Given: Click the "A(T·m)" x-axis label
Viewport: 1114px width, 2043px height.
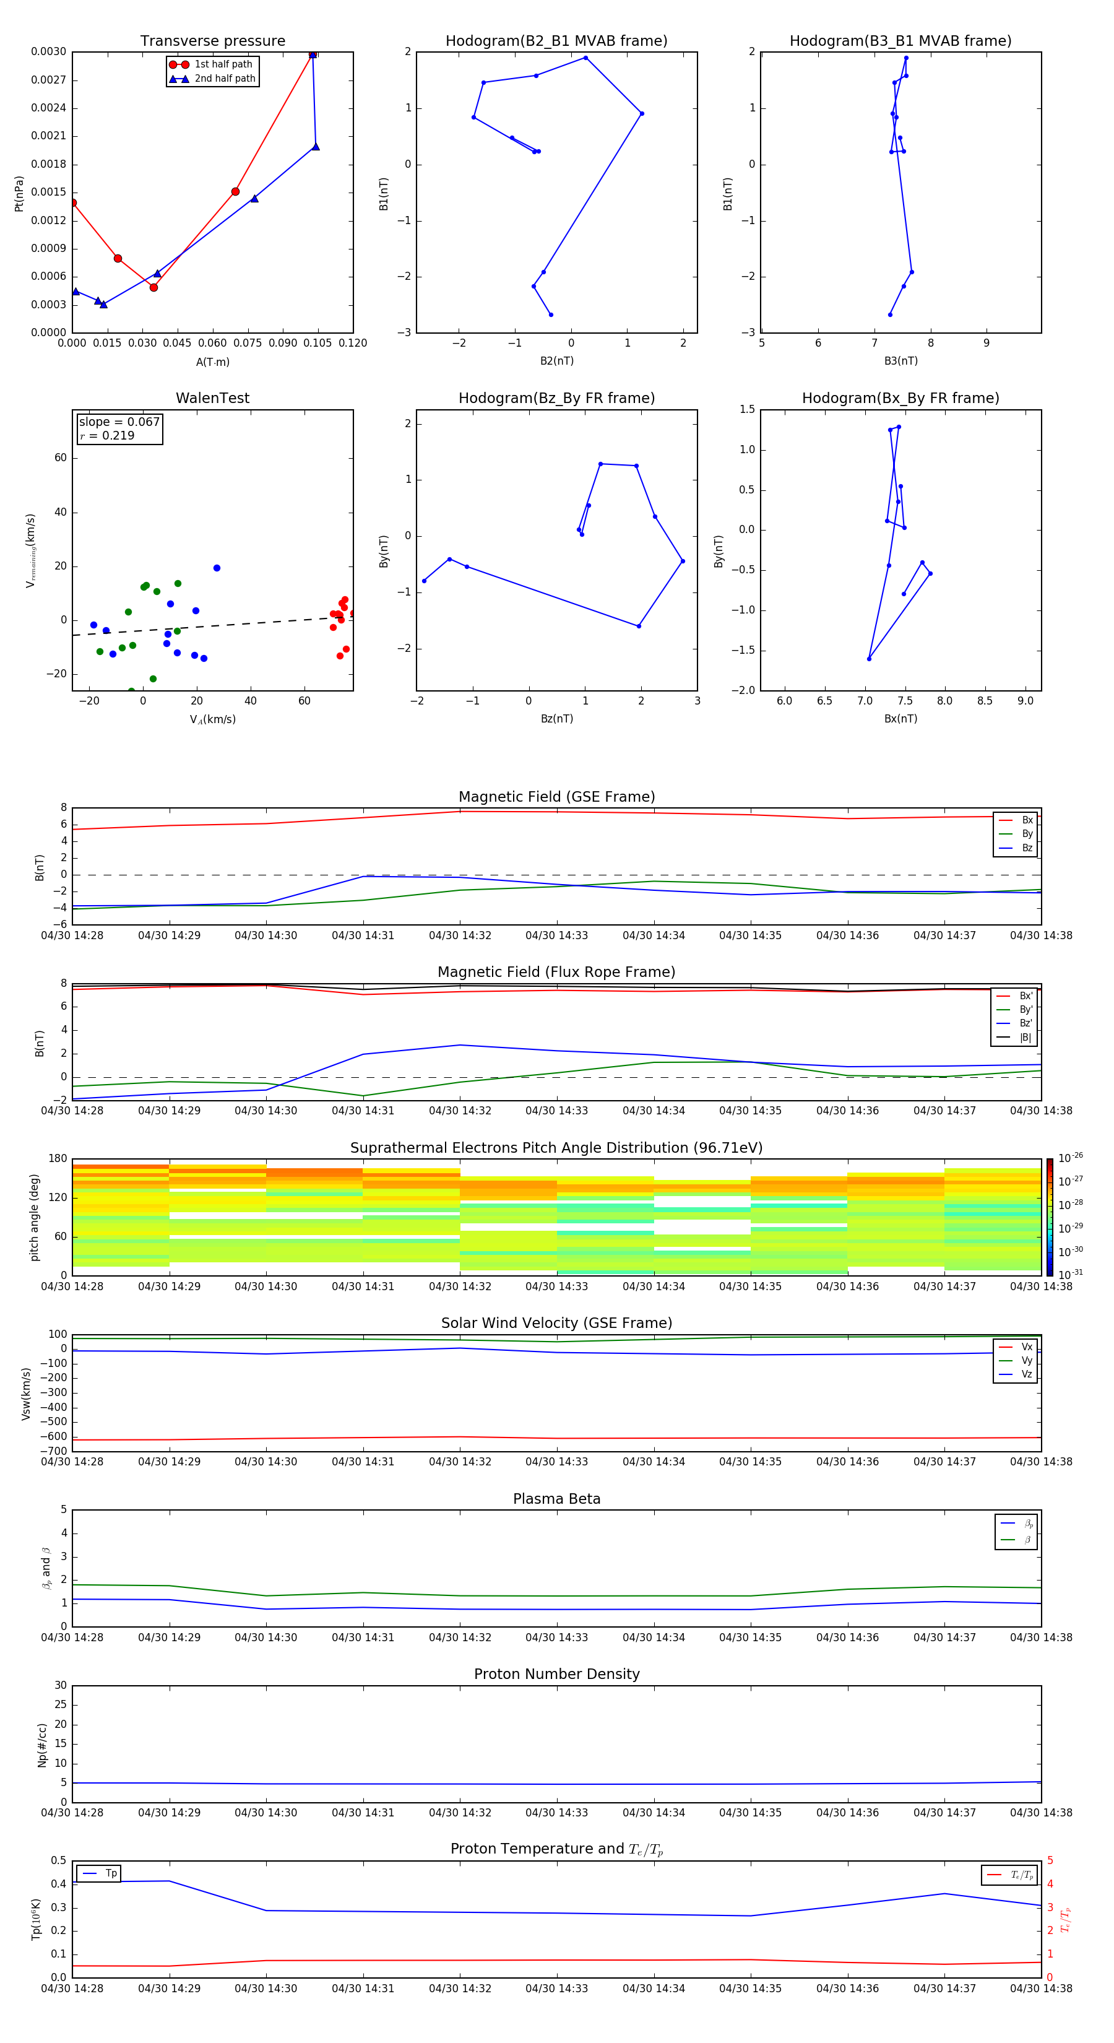Looking at the screenshot, I should 212,362.
